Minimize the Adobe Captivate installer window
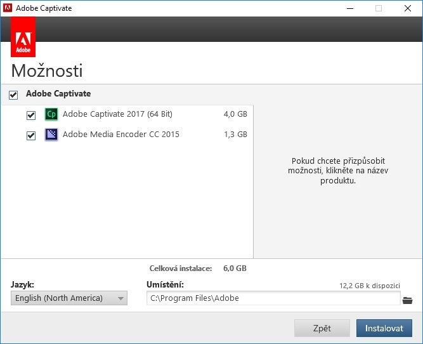Viewport: 423px width, 344px height. pyautogui.click(x=349, y=8)
